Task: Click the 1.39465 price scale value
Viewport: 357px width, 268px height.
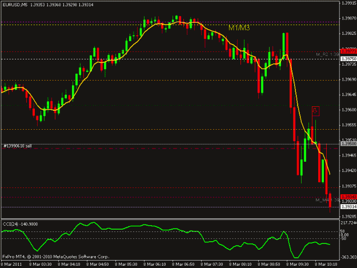Action: tap(349, 155)
